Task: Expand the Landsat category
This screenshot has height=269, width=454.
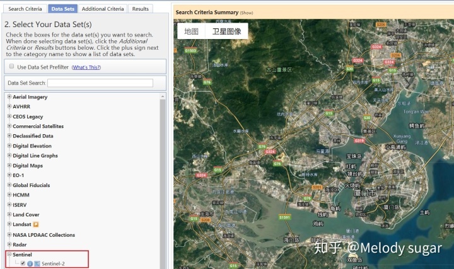Action: click(x=9, y=224)
